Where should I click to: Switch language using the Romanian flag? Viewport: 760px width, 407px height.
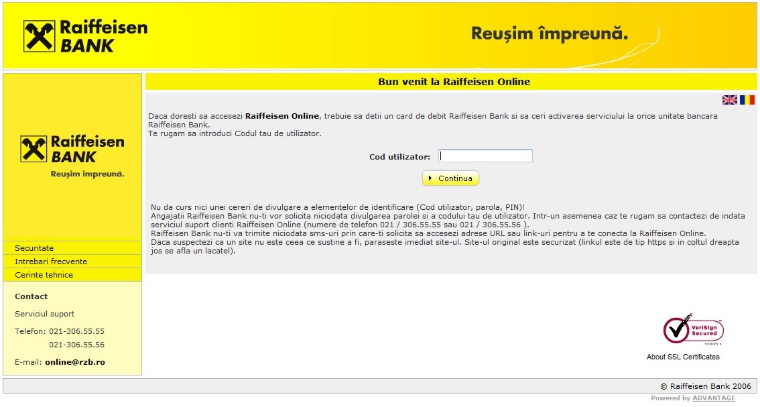tap(747, 100)
